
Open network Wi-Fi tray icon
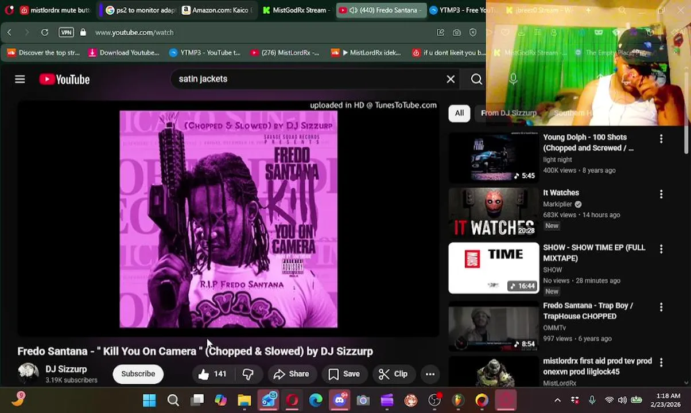tap(609, 400)
